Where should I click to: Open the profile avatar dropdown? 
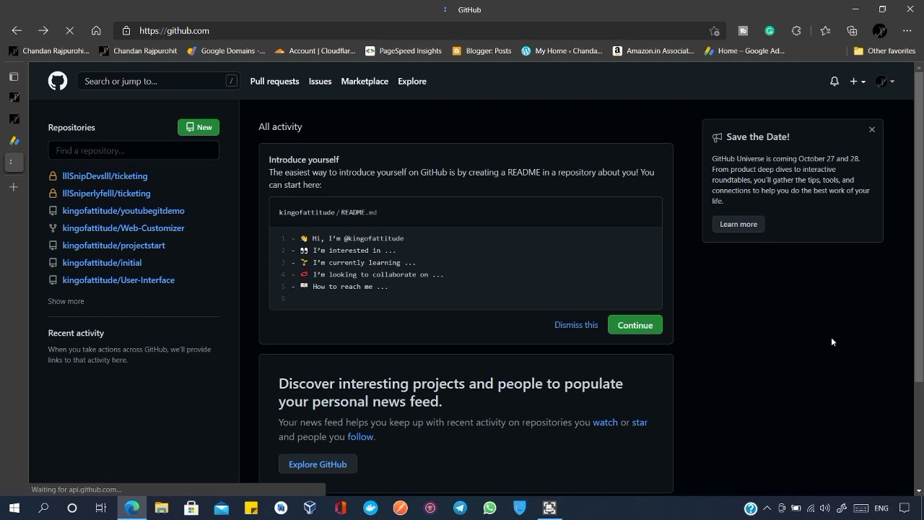pos(885,82)
